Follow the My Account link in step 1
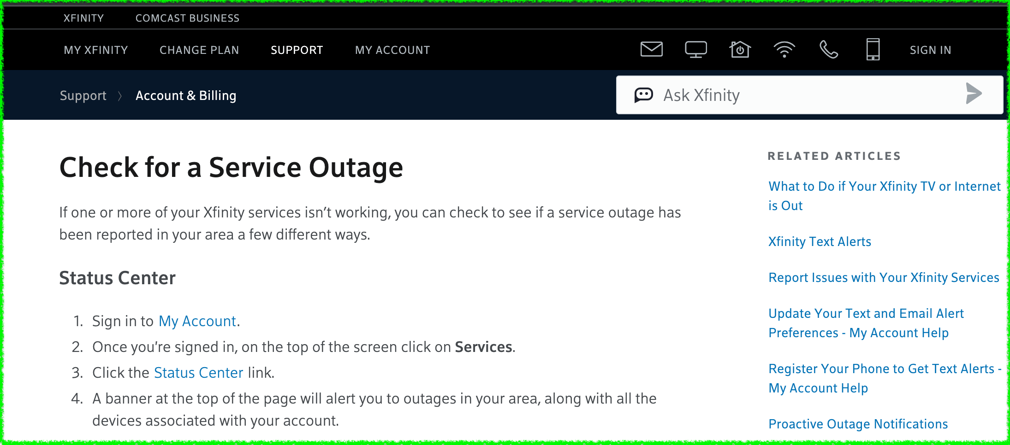1010x445 pixels. click(x=197, y=321)
